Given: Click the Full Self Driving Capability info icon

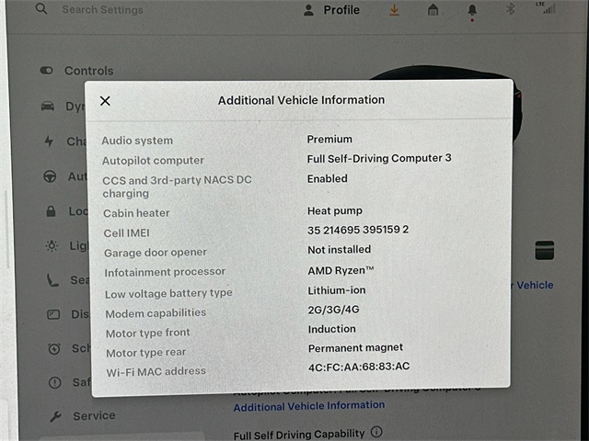Looking at the screenshot, I should 376,432.
